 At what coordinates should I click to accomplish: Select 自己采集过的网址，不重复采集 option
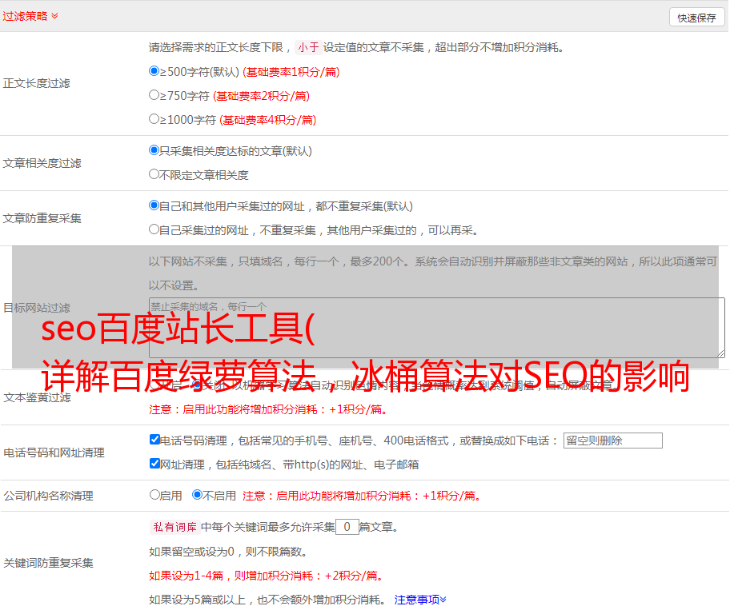point(154,229)
